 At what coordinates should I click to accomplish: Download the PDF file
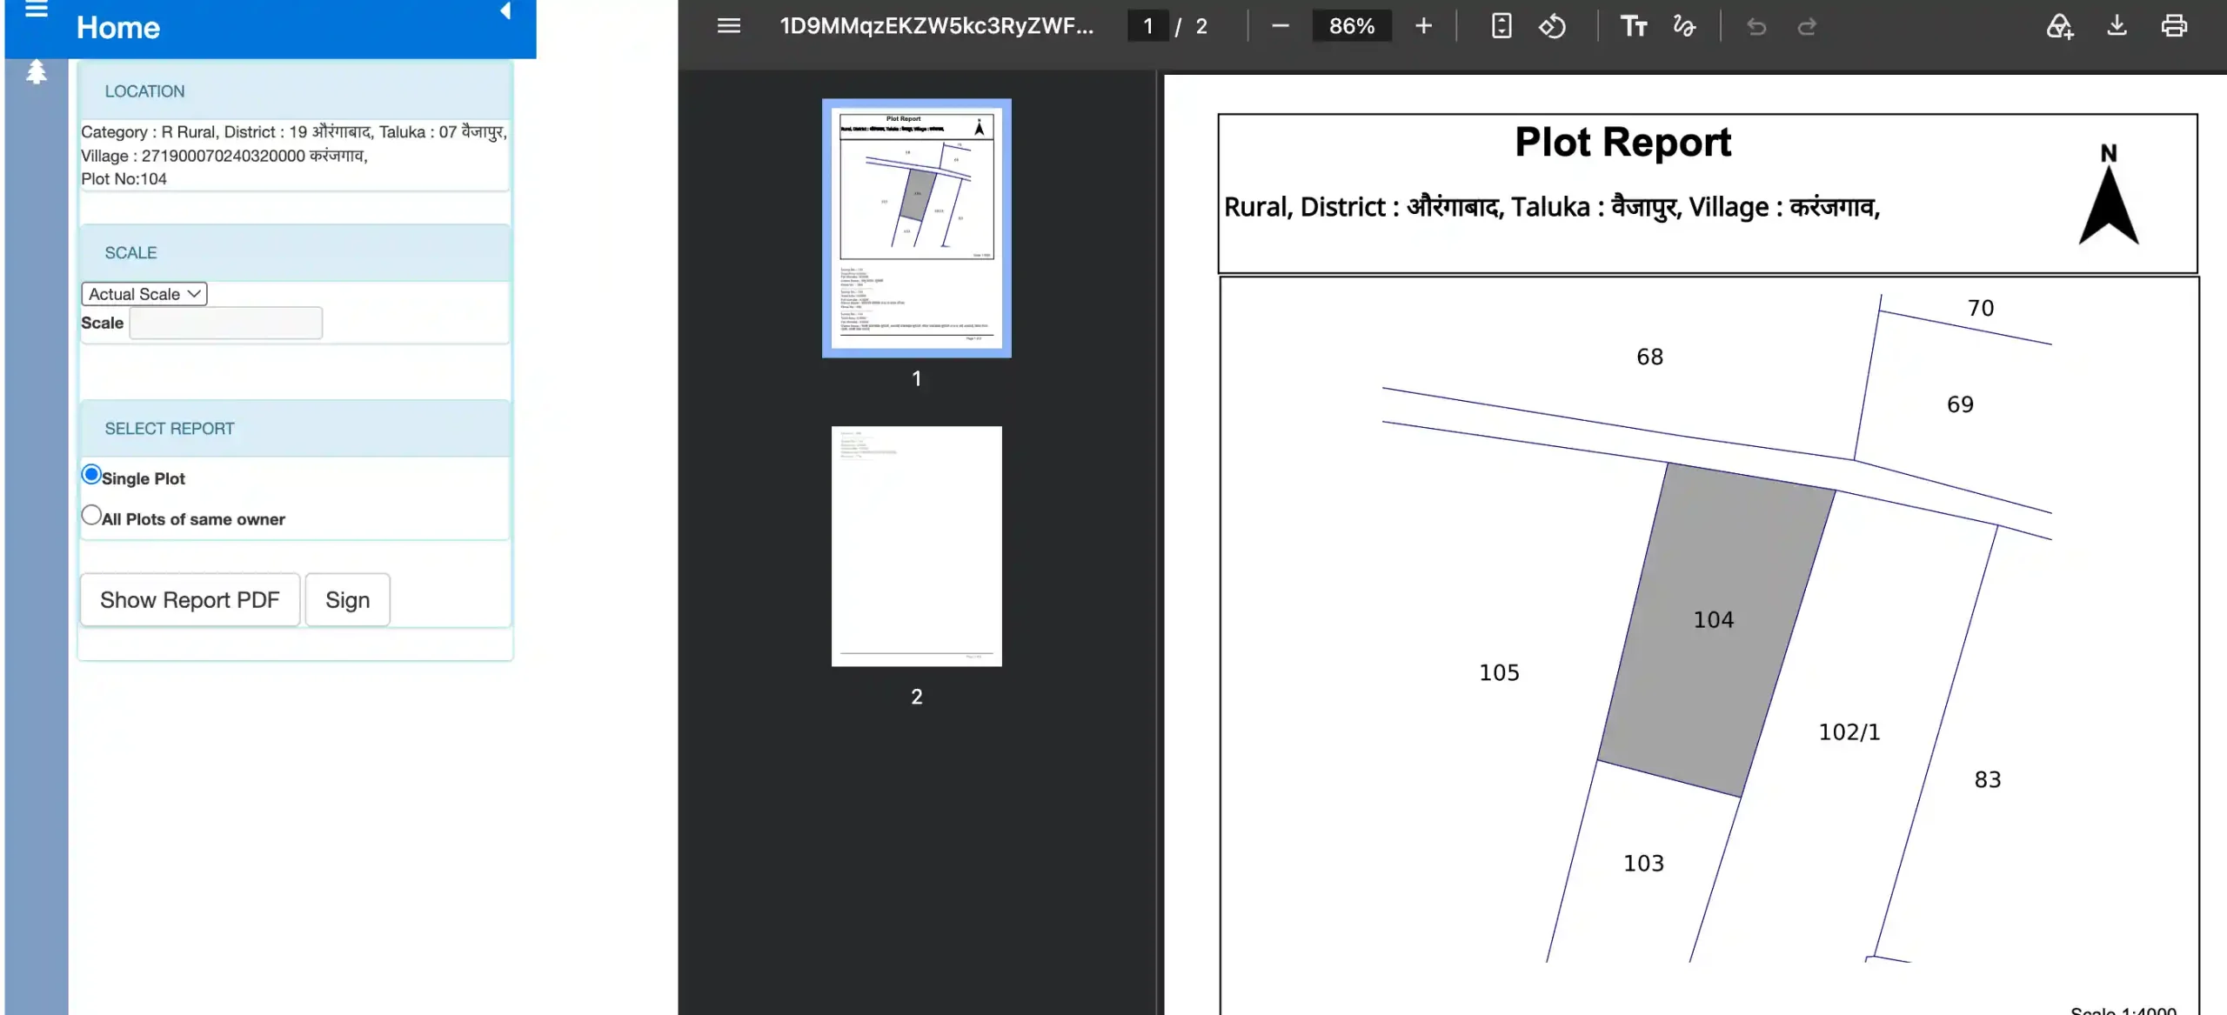click(x=2117, y=26)
